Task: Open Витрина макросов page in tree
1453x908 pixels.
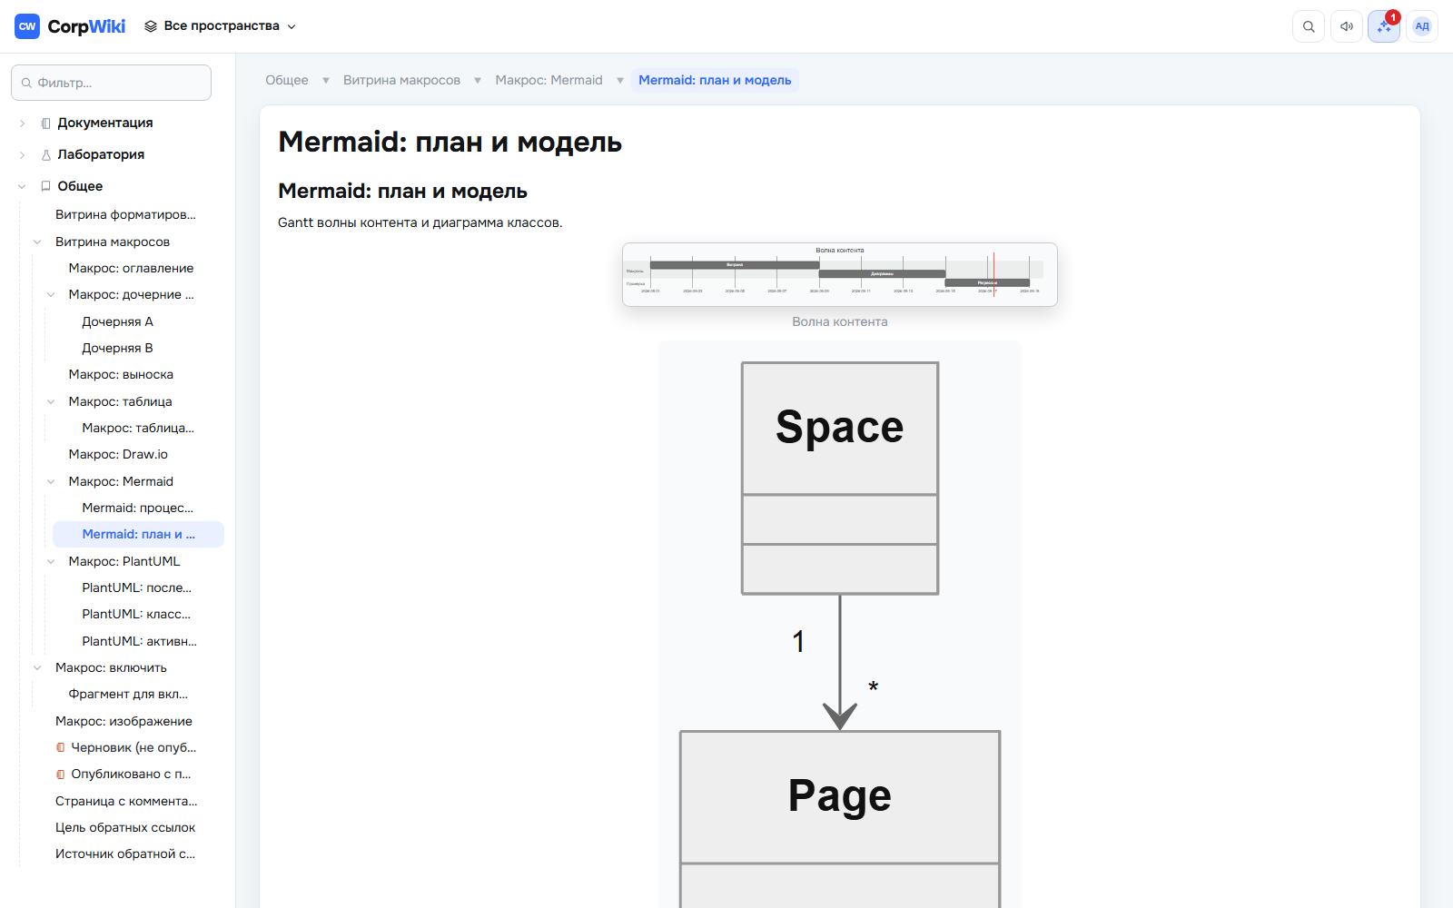Action: coord(113,242)
